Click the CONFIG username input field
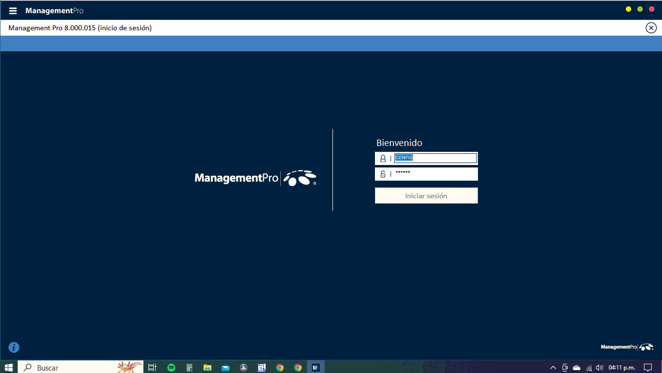 click(435, 158)
